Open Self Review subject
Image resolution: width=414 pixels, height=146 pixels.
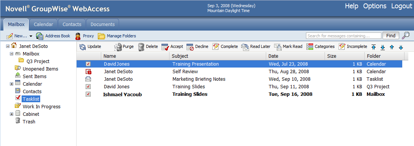(x=185, y=71)
